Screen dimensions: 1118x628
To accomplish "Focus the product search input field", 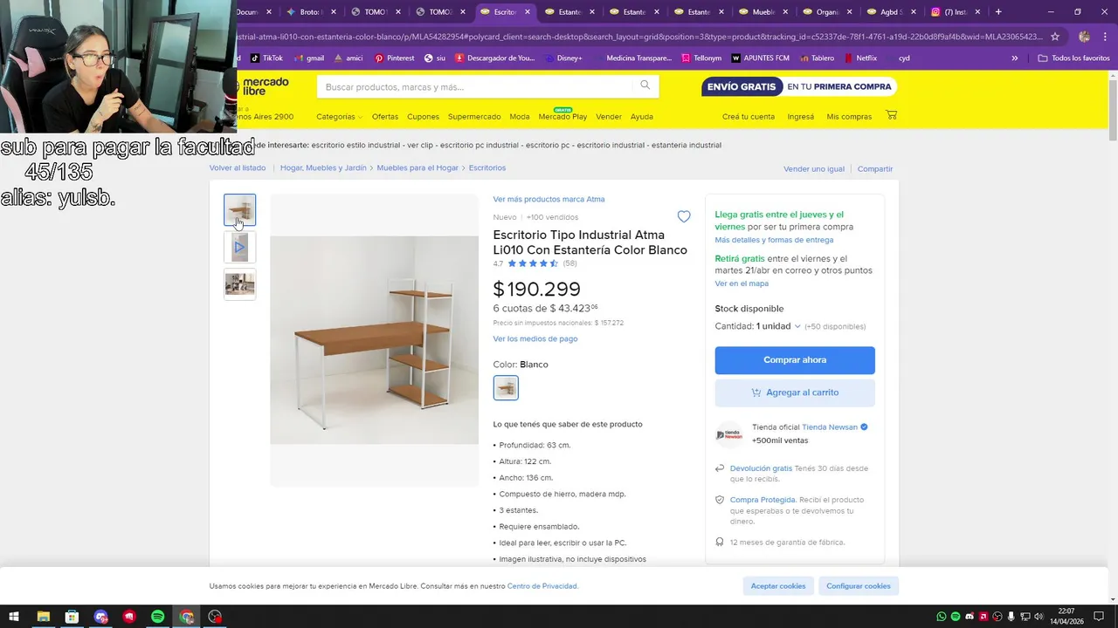I will pyautogui.click(x=476, y=87).
